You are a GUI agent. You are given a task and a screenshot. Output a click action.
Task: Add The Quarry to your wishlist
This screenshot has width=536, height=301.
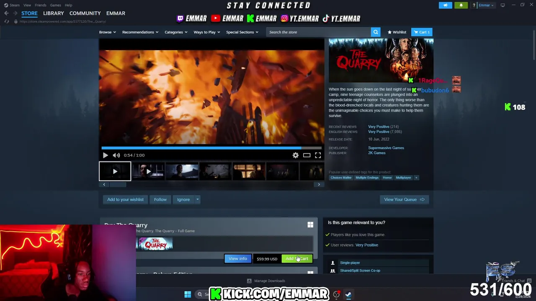[125, 199]
